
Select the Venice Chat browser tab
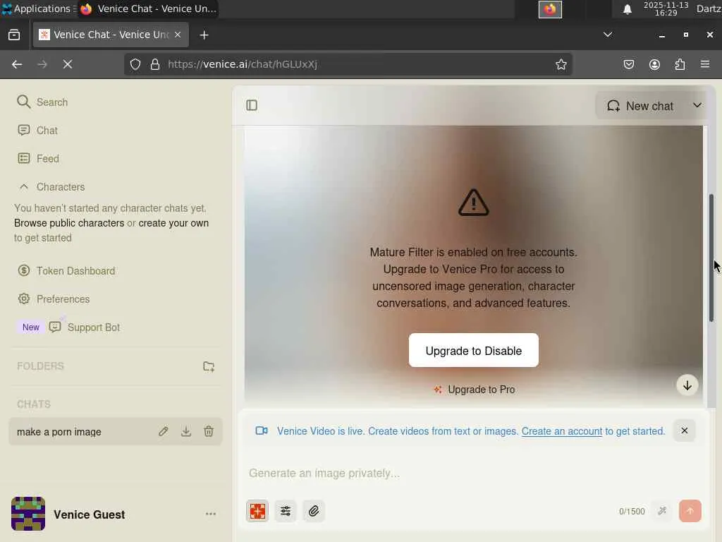pos(111,35)
